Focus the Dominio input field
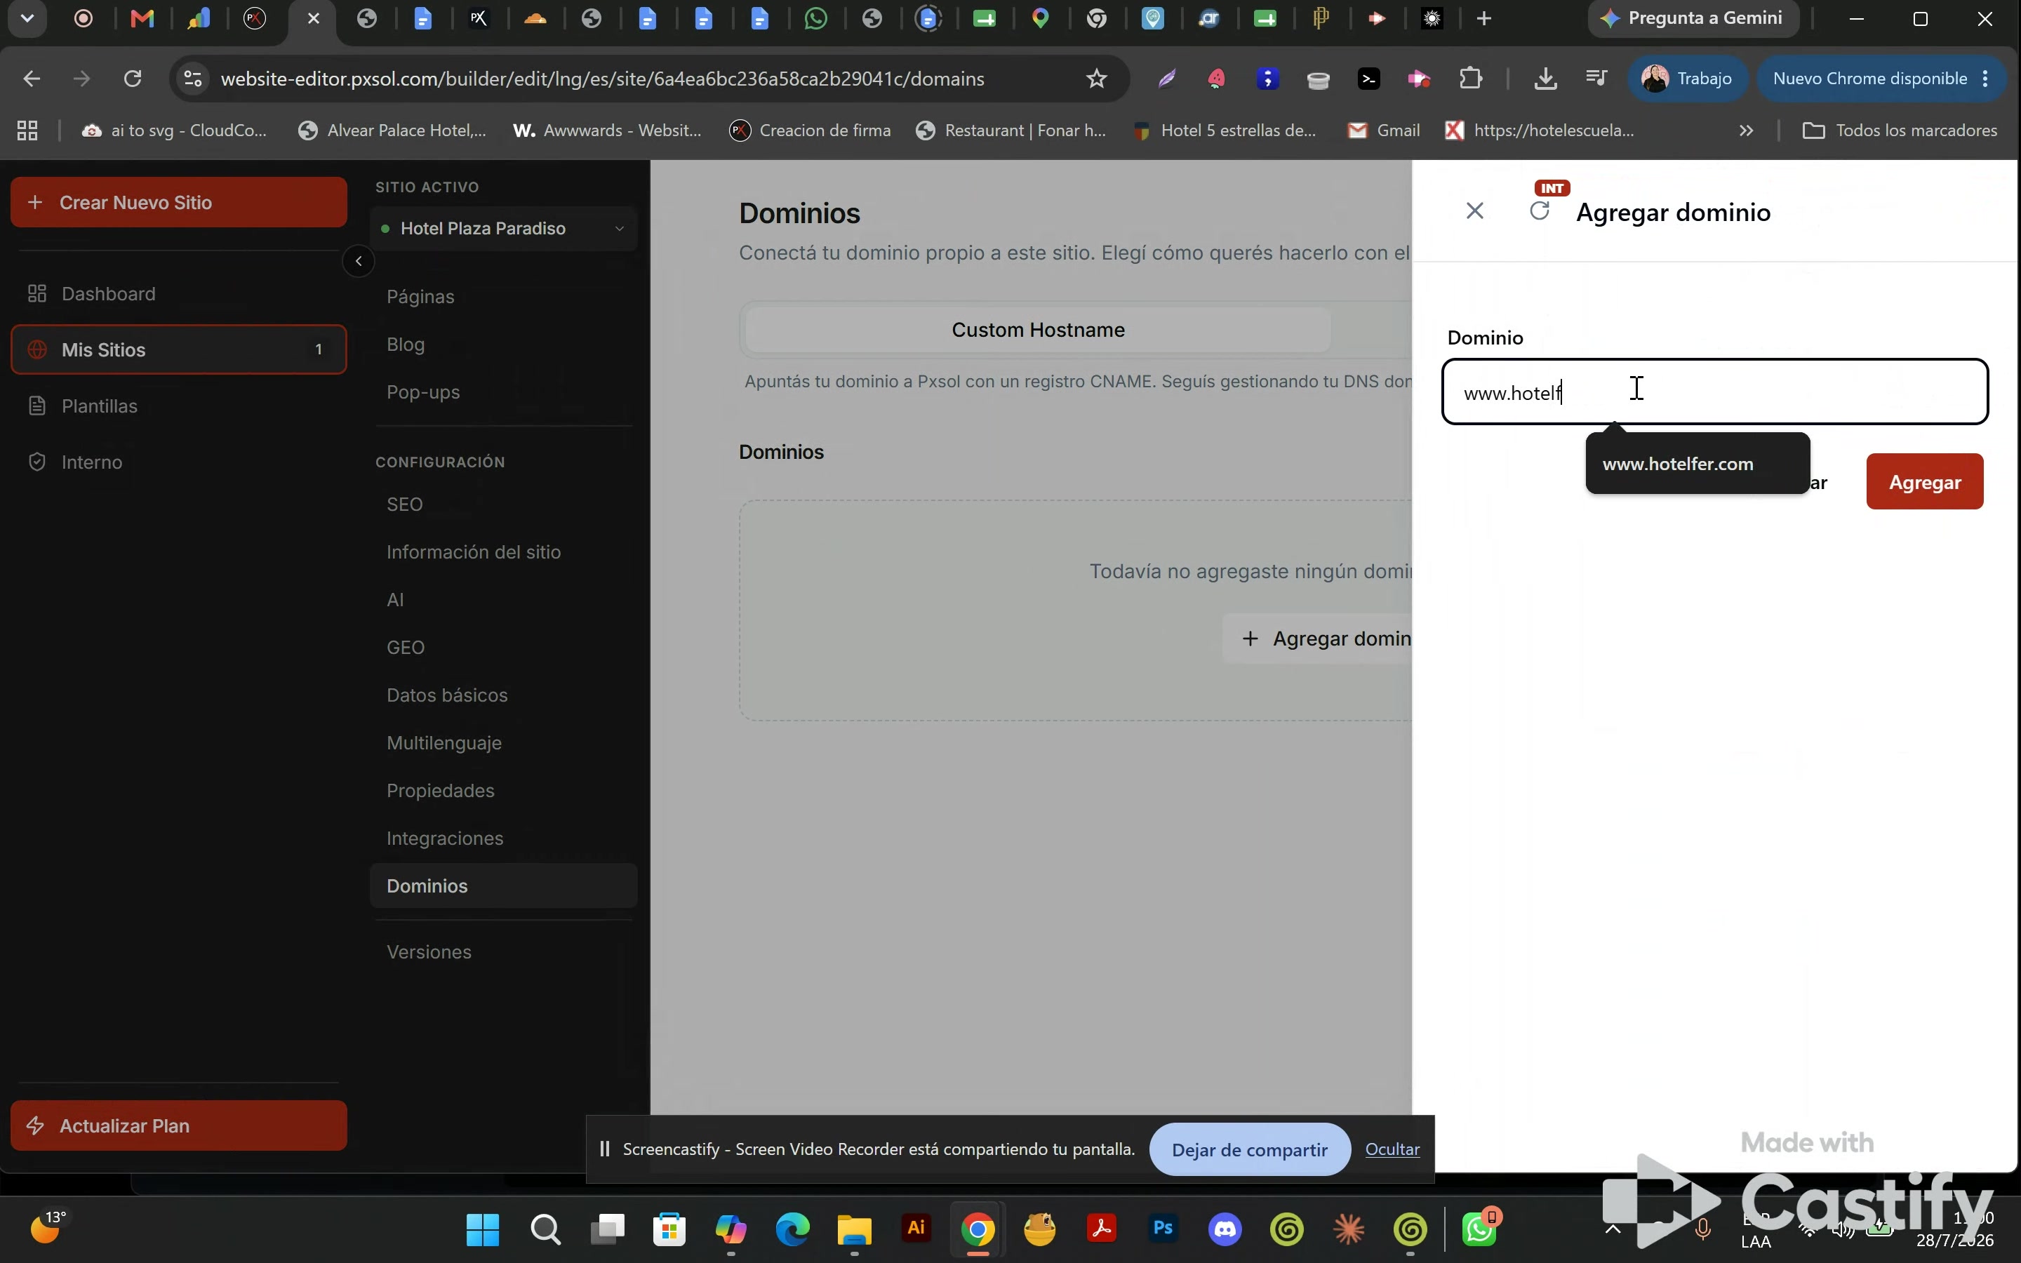The width and height of the screenshot is (2021, 1263). click(1714, 392)
